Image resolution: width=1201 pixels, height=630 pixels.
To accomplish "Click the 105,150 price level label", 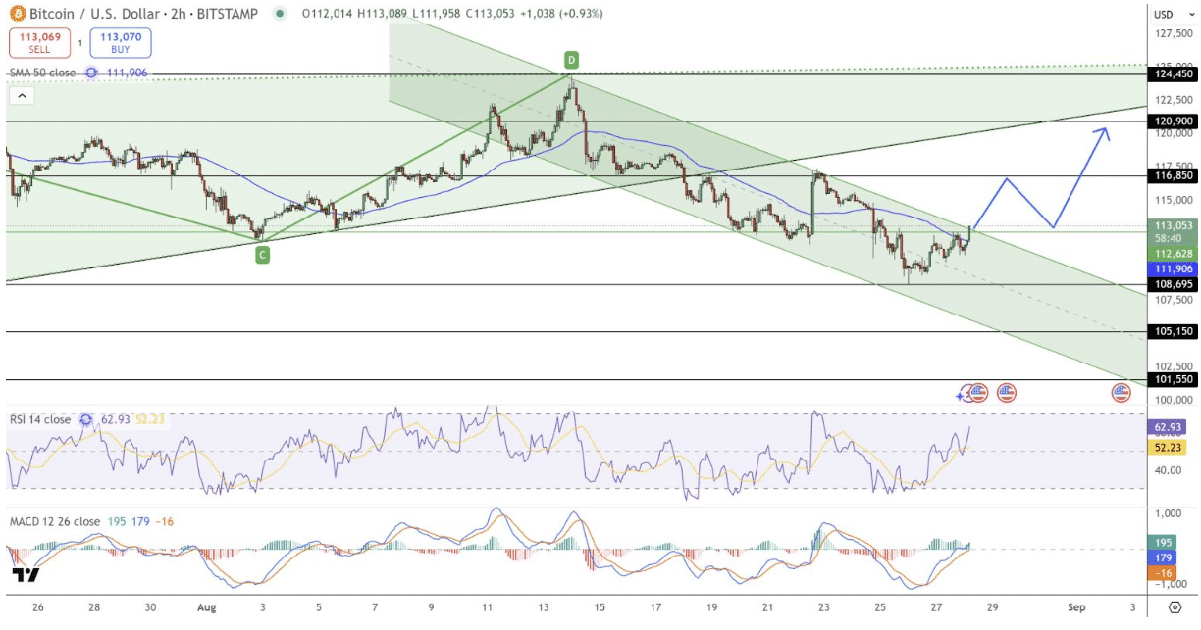I will [1173, 332].
